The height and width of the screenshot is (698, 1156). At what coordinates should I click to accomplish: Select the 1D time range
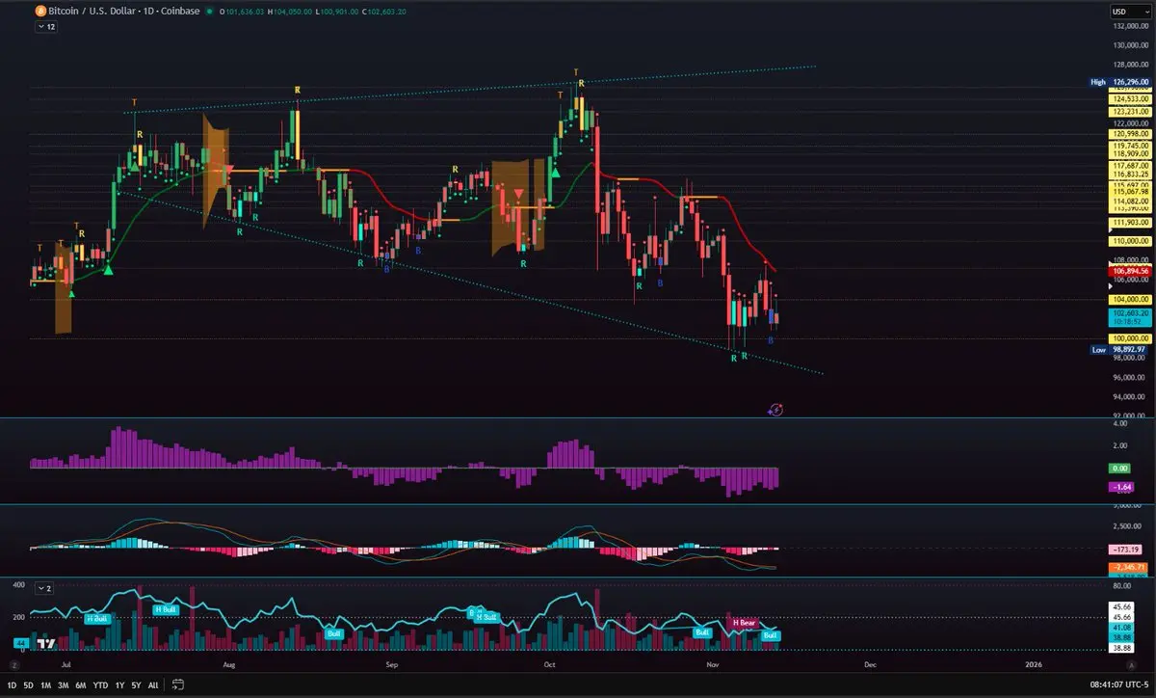tap(13, 685)
